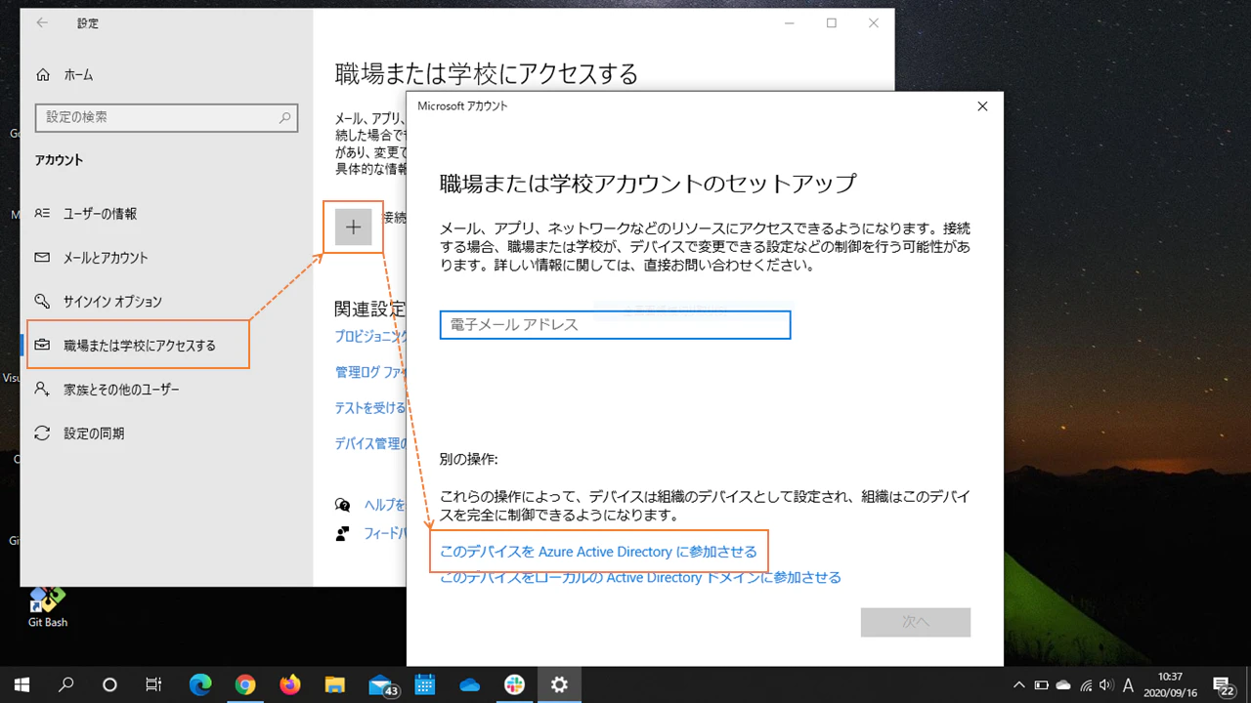This screenshot has height=703, width=1251.
Task: Click the feedback person icon in Settings
Action: tap(343, 533)
